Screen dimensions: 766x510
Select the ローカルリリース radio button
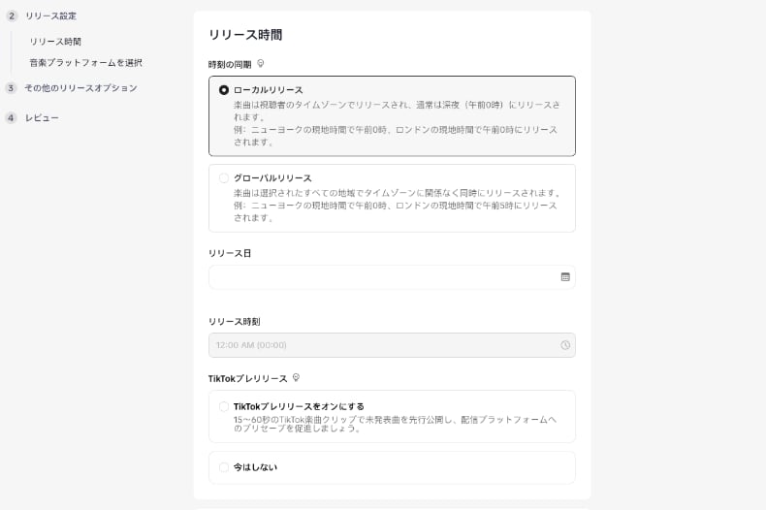[224, 90]
